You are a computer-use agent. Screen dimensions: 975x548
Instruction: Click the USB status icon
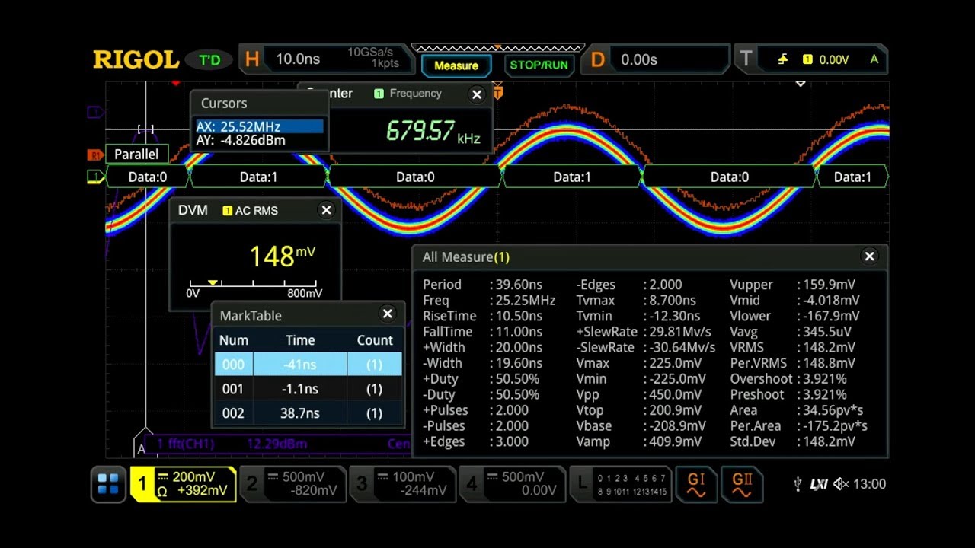pyautogui.click(x=798, y=484)
